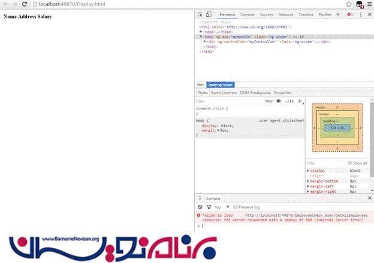Toggle the .cls class editor

pyautogui.click(x=289, y=101)
